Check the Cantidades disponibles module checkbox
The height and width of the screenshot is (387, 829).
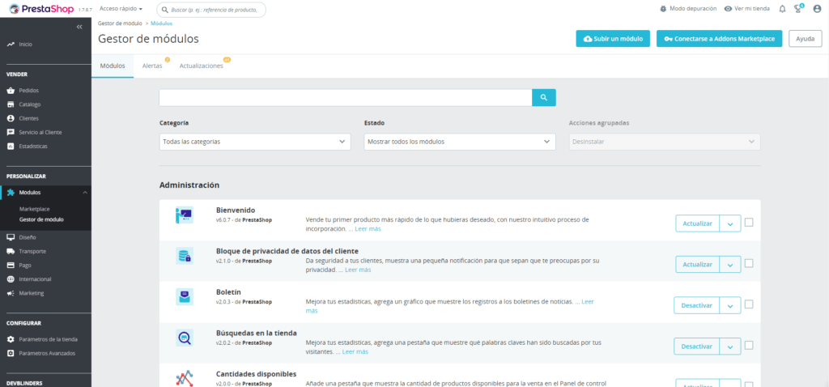749,385
